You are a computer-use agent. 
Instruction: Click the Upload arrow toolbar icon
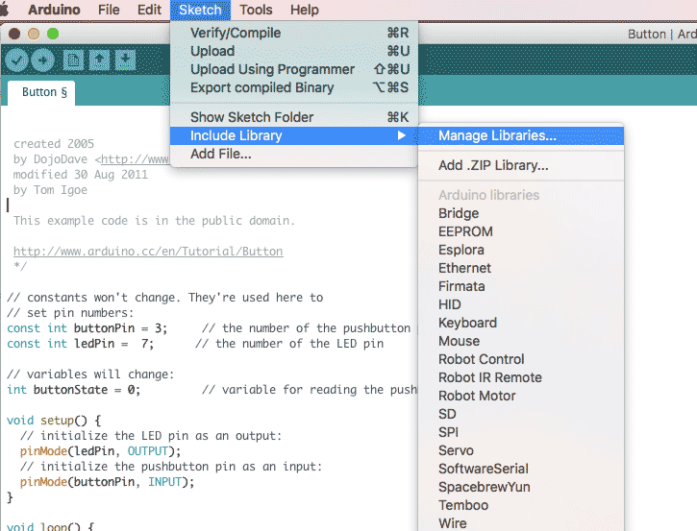coord(42,60)
